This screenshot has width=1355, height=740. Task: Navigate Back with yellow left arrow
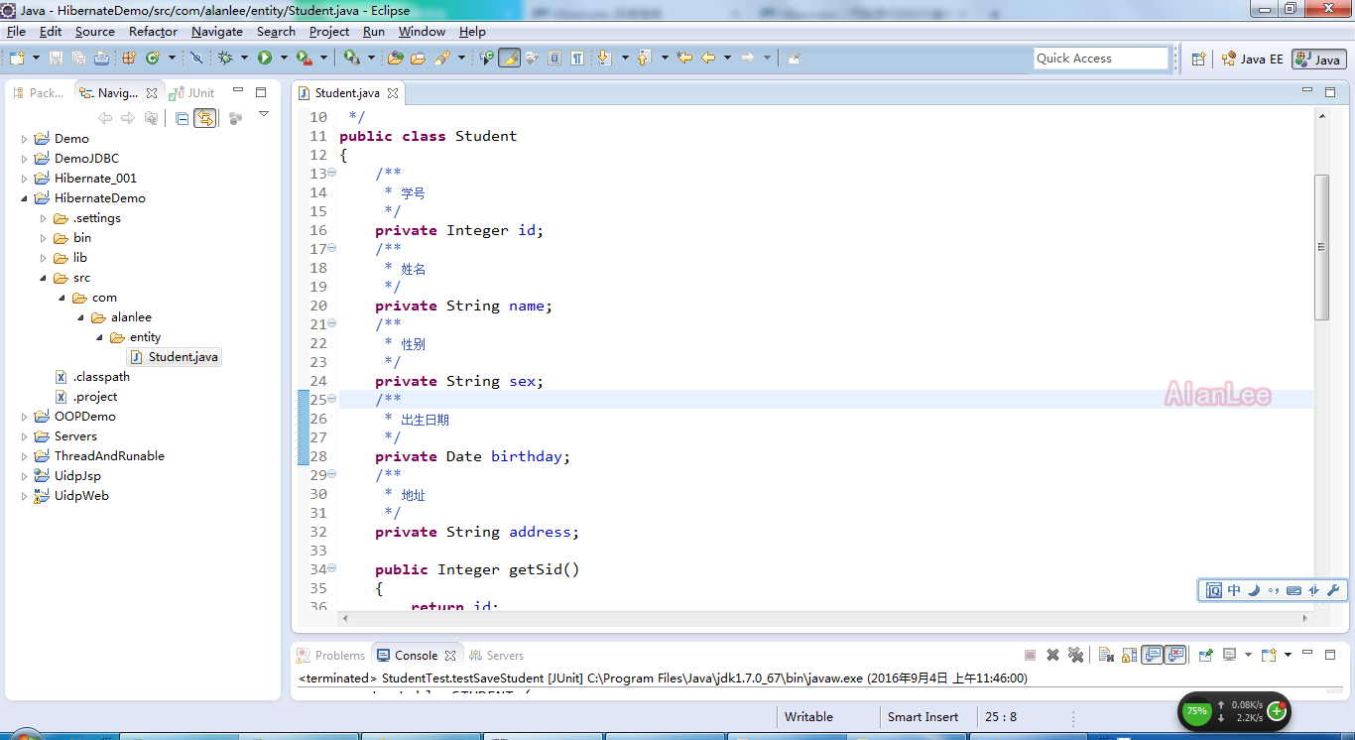point(708,59)
